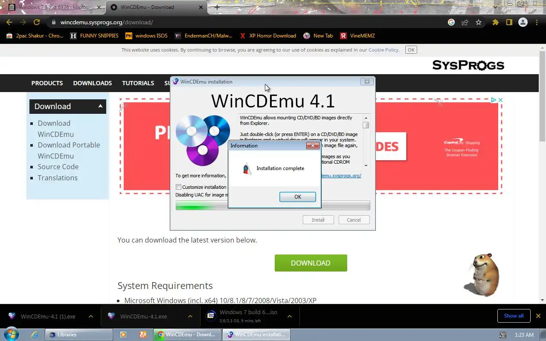Click the browser back arrow
546x341 pixels.
tap(9, 22)
